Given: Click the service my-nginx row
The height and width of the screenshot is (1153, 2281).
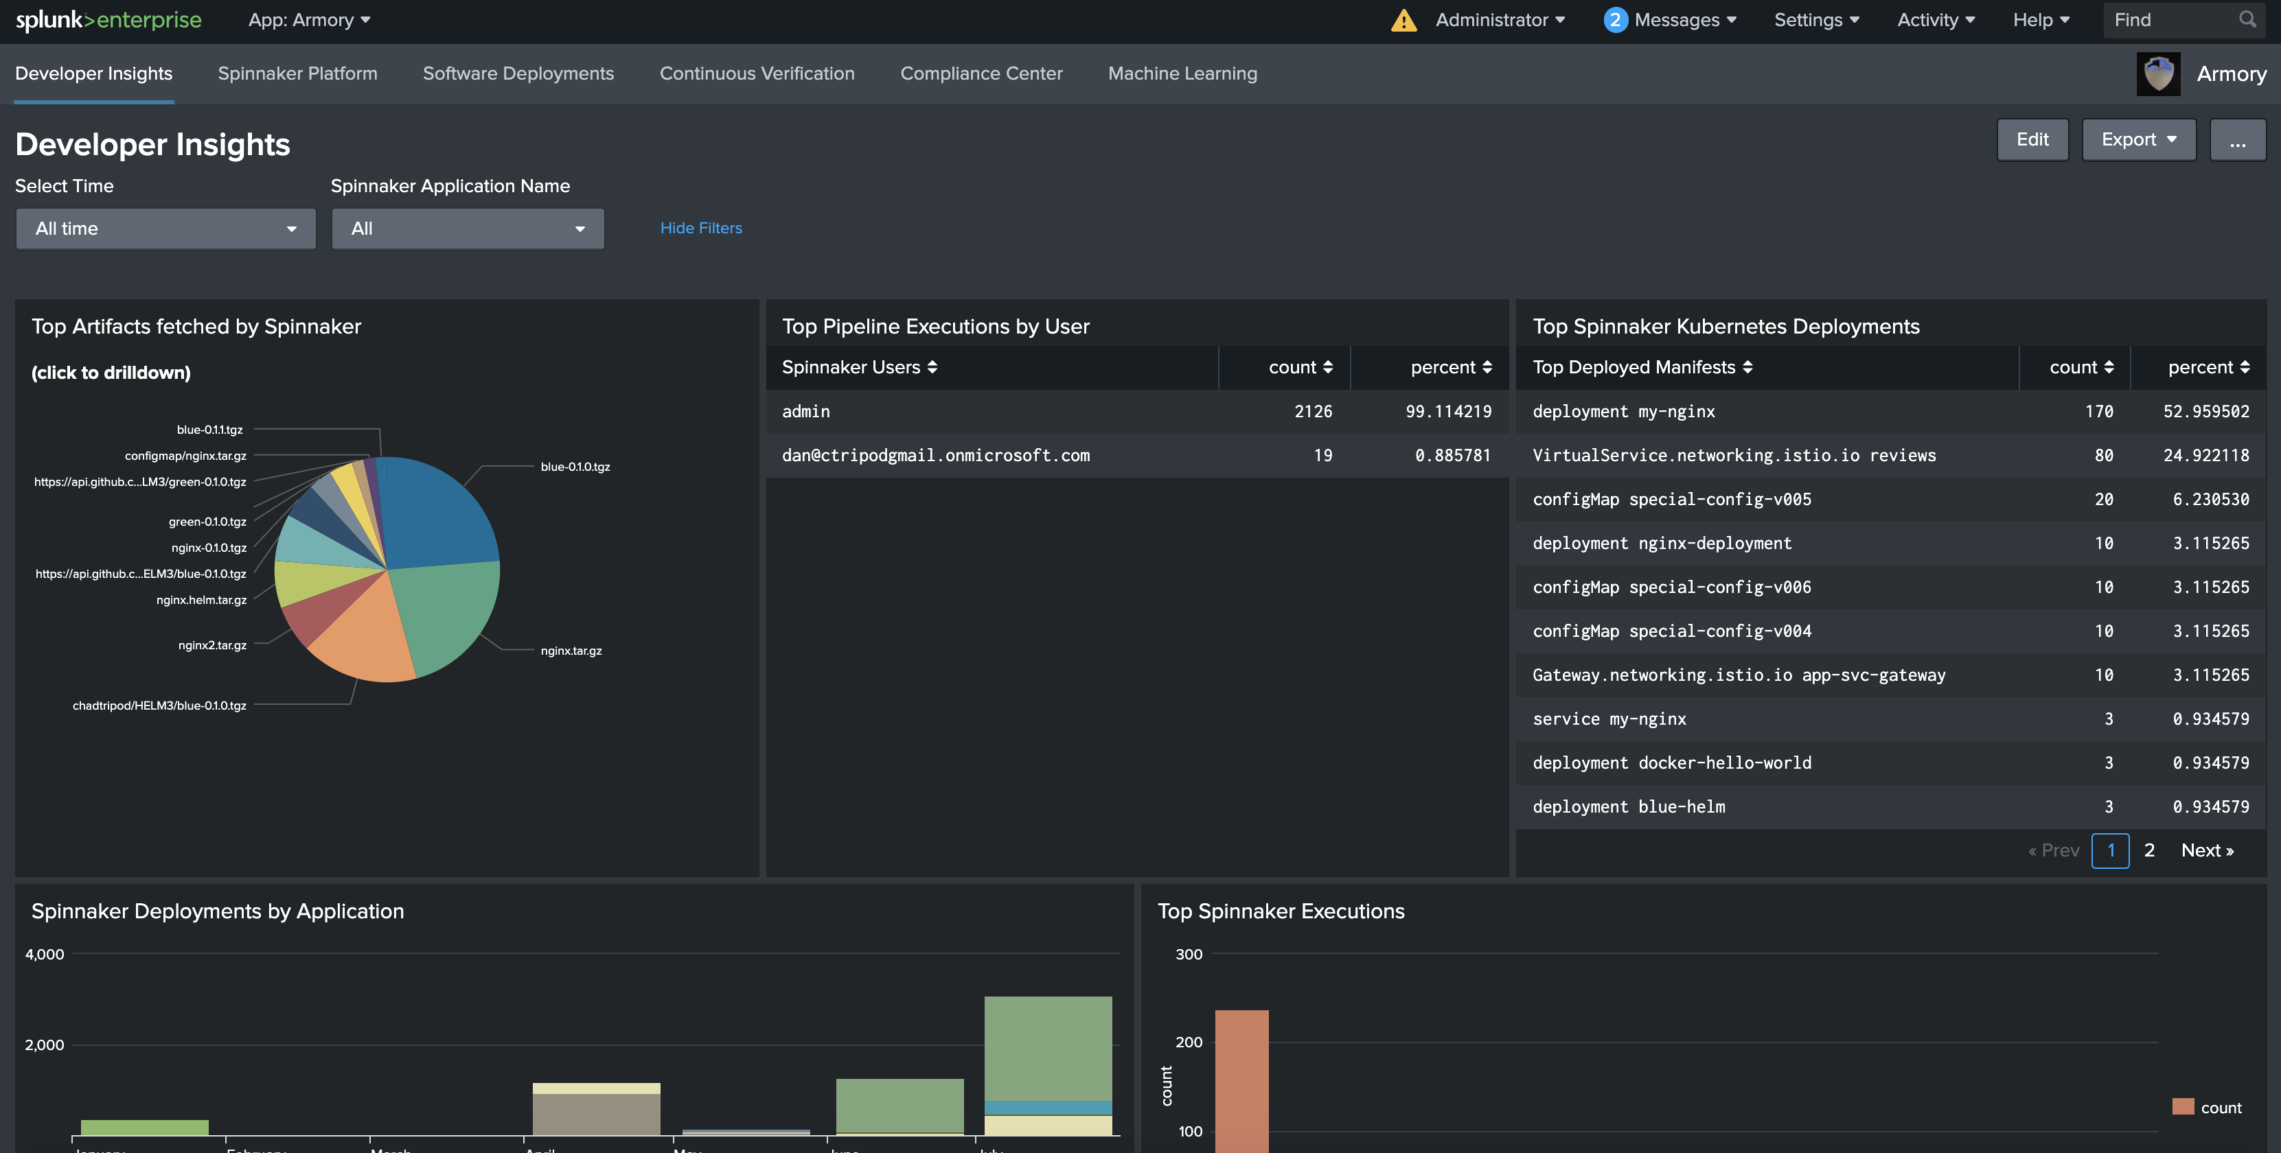Looking at the screenshot, I should [1890, 719].
